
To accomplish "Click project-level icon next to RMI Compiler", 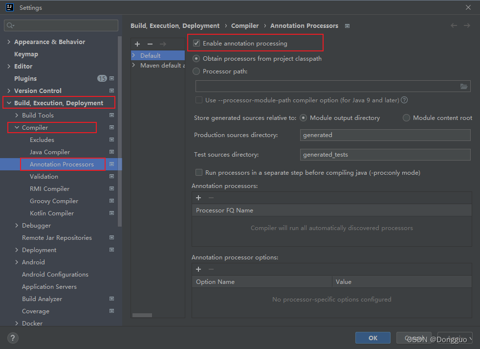I will tap(112, 188).
